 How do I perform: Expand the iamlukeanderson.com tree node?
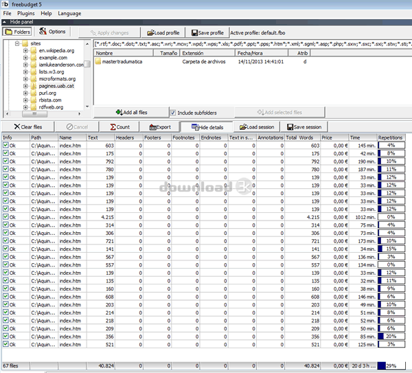[x=25, y=65]
